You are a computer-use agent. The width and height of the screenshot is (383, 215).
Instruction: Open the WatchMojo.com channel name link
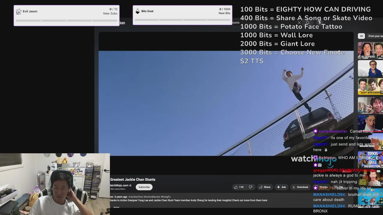click(x=119, y=185)
